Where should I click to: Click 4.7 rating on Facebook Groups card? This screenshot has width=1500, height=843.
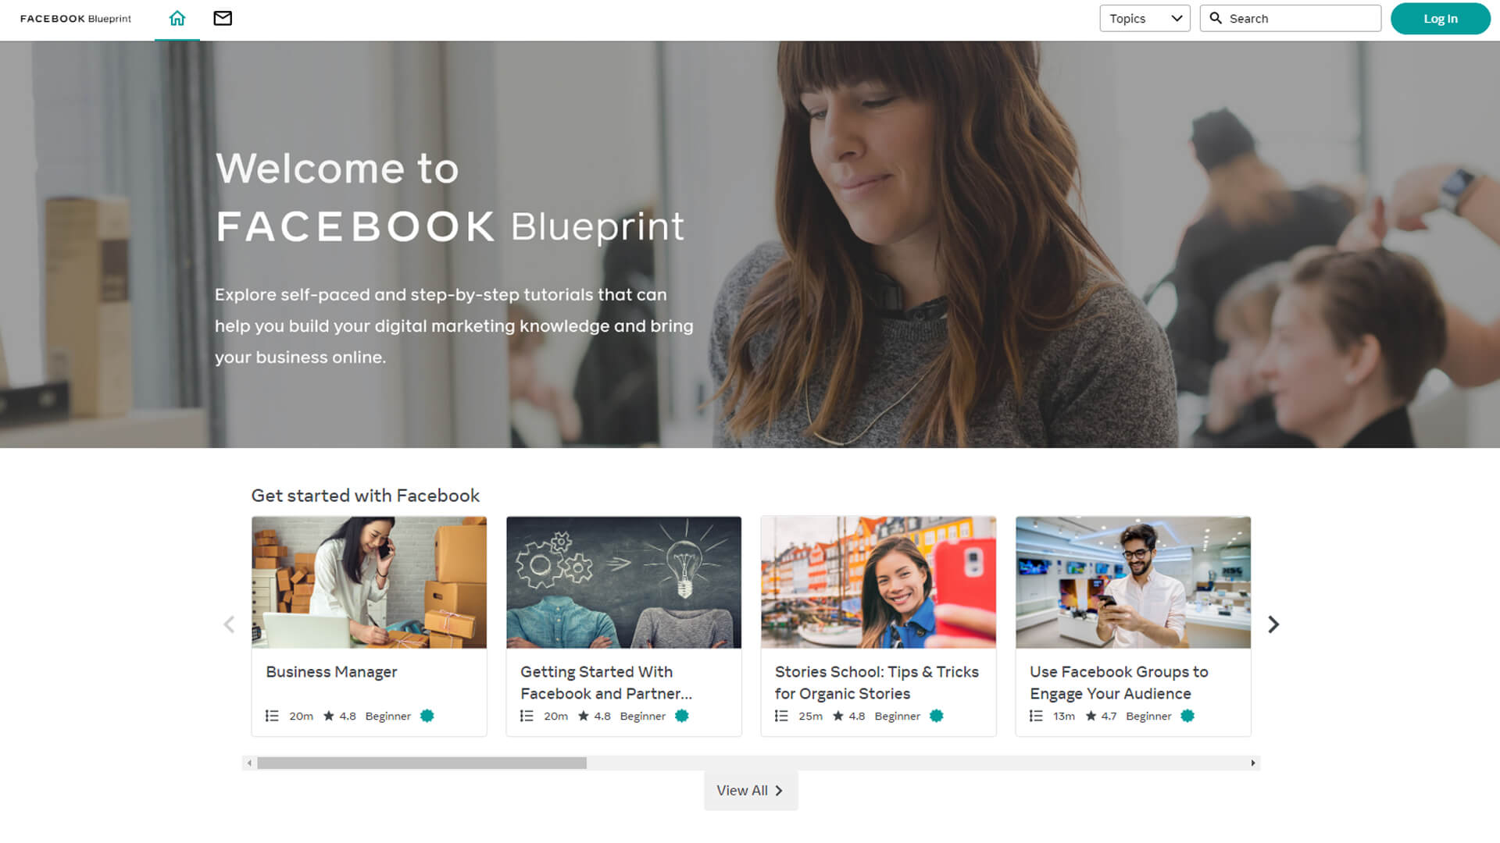pyautogui.click(x=1109, y=716)
